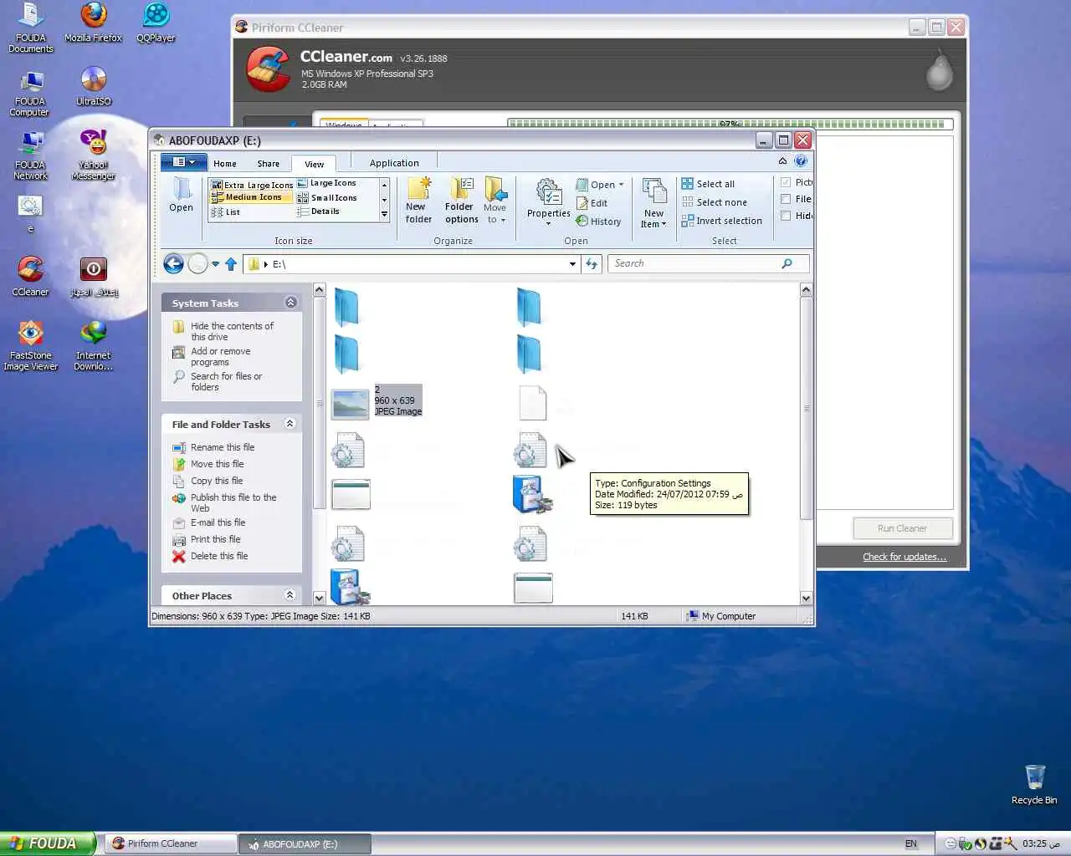This screenshot has width=1071, height=856.
Task: Collapse the System Tasks panel
Action: (290, 303)
